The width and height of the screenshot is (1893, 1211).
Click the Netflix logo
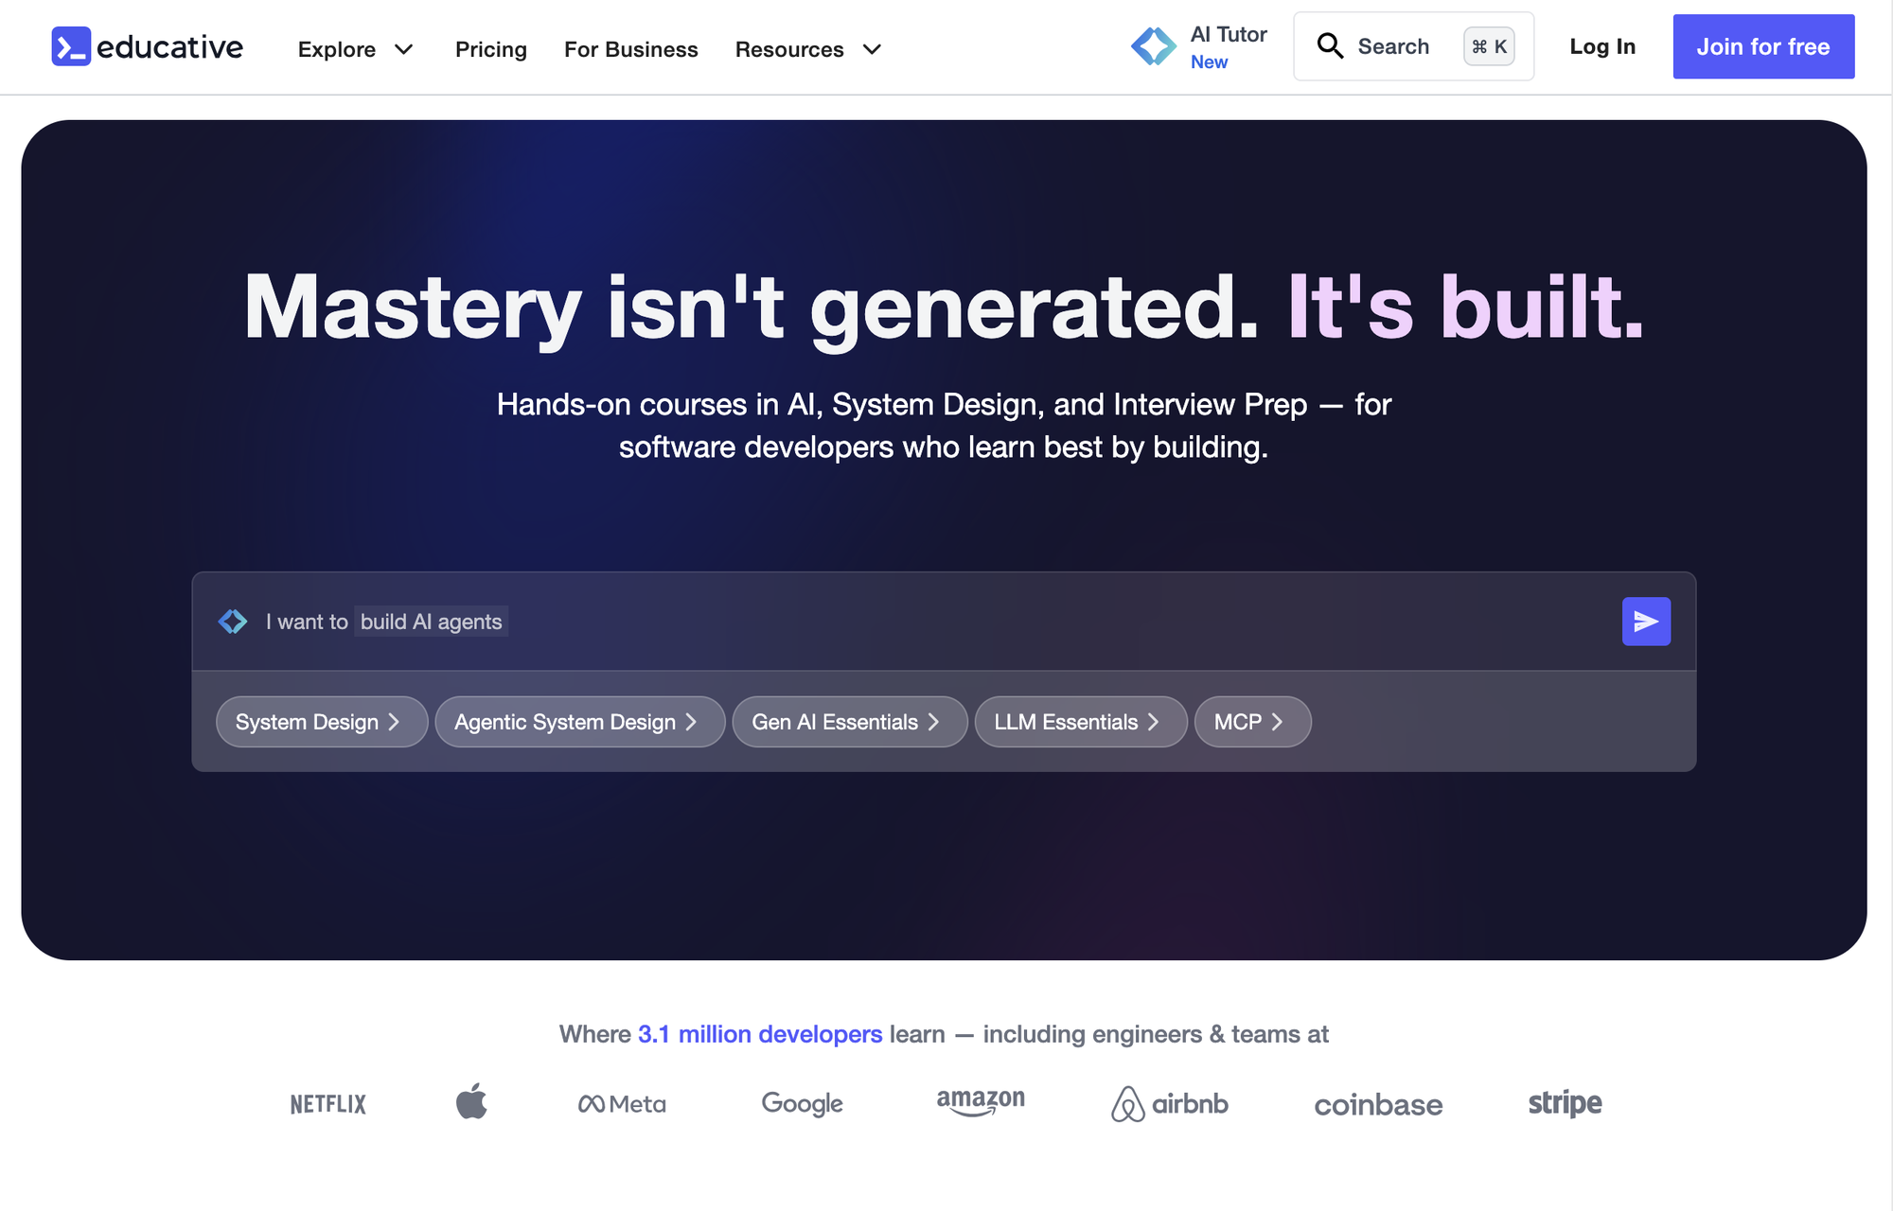click(x=327, y=1104)
